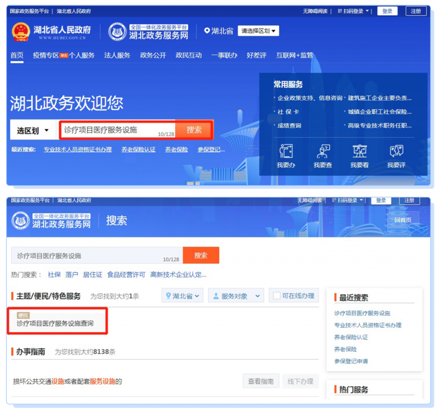
Task: Click the 湖北政务服务网 logo on search page
Action: pos(20,220)
